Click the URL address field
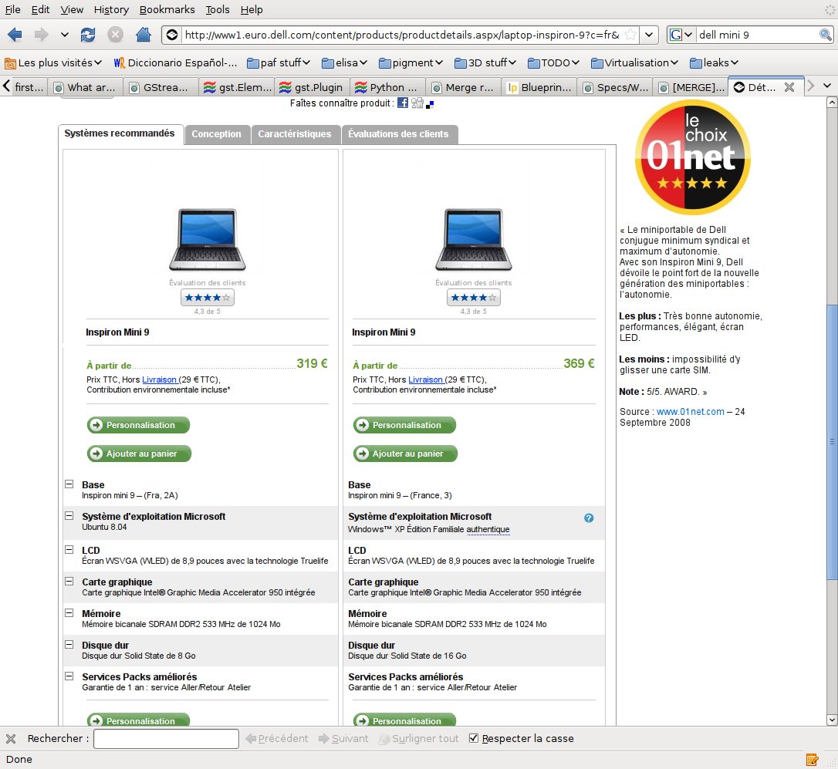This screenshot has width=838, height=769. 401,35
